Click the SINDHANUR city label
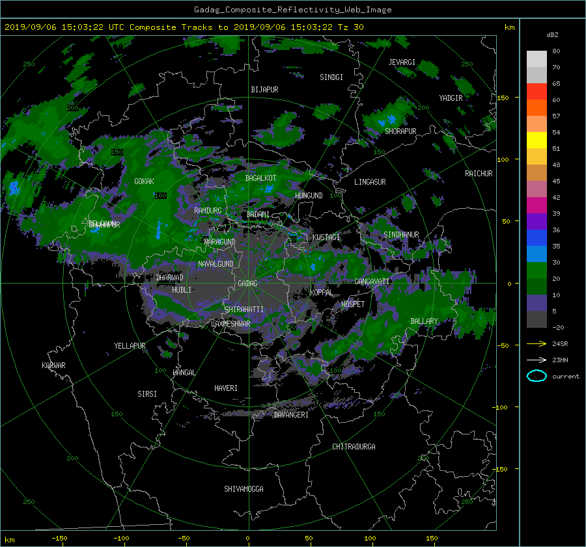The width and height of the screenshot is (586, 547). (401, 235)
